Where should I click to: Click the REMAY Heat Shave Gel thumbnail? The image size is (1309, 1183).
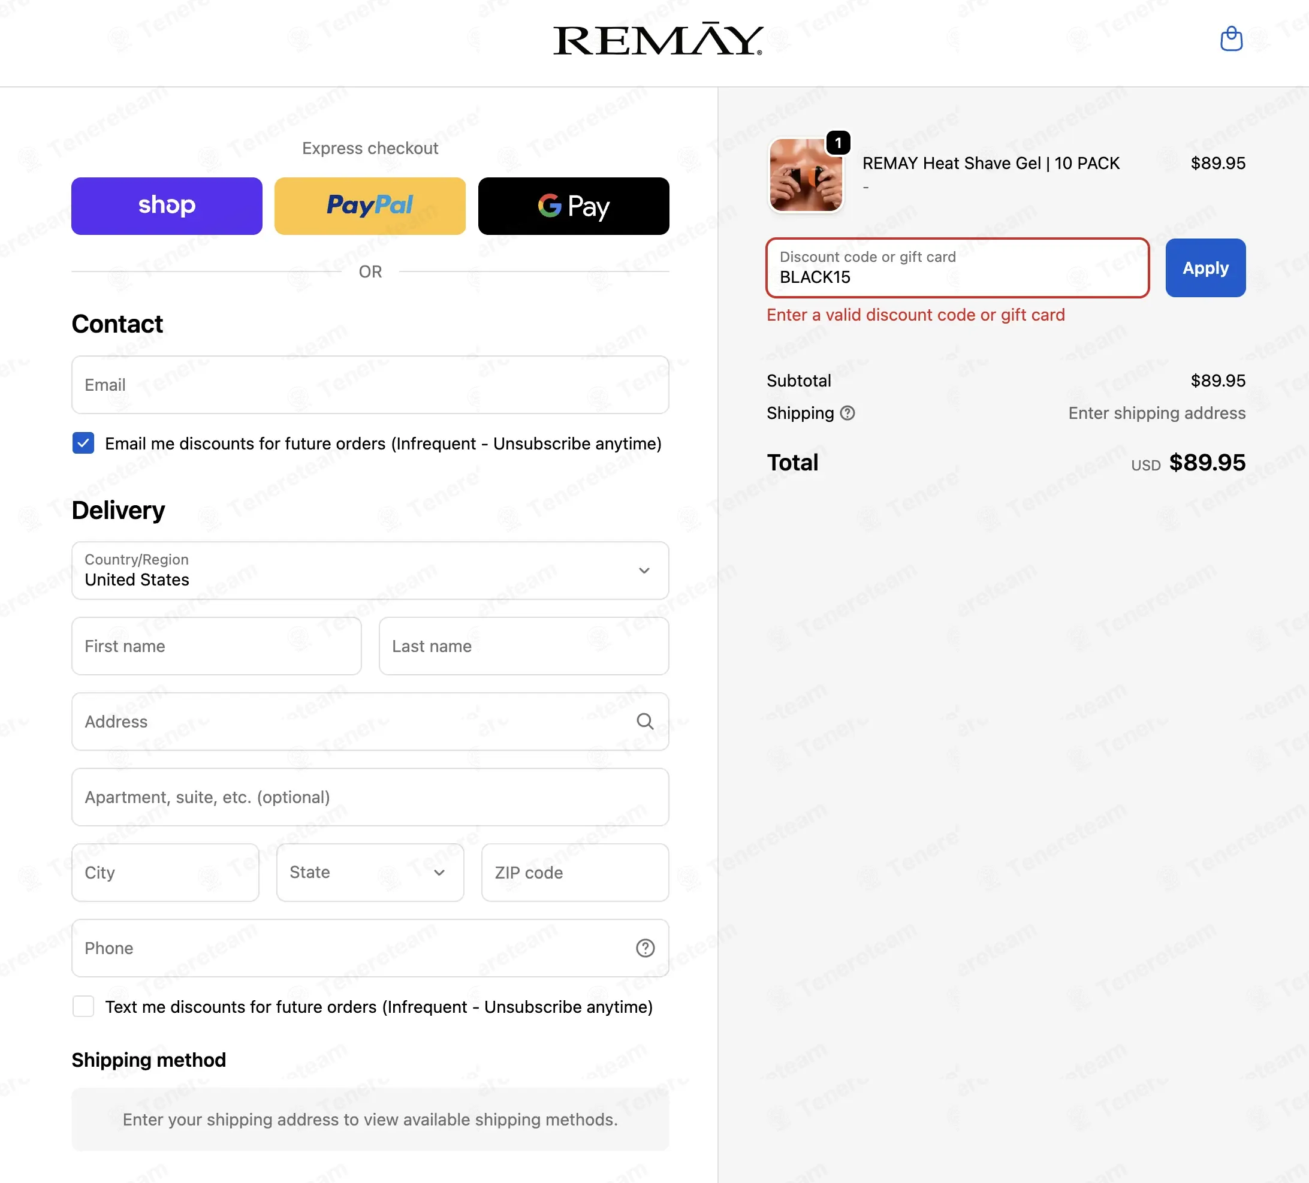806,174
